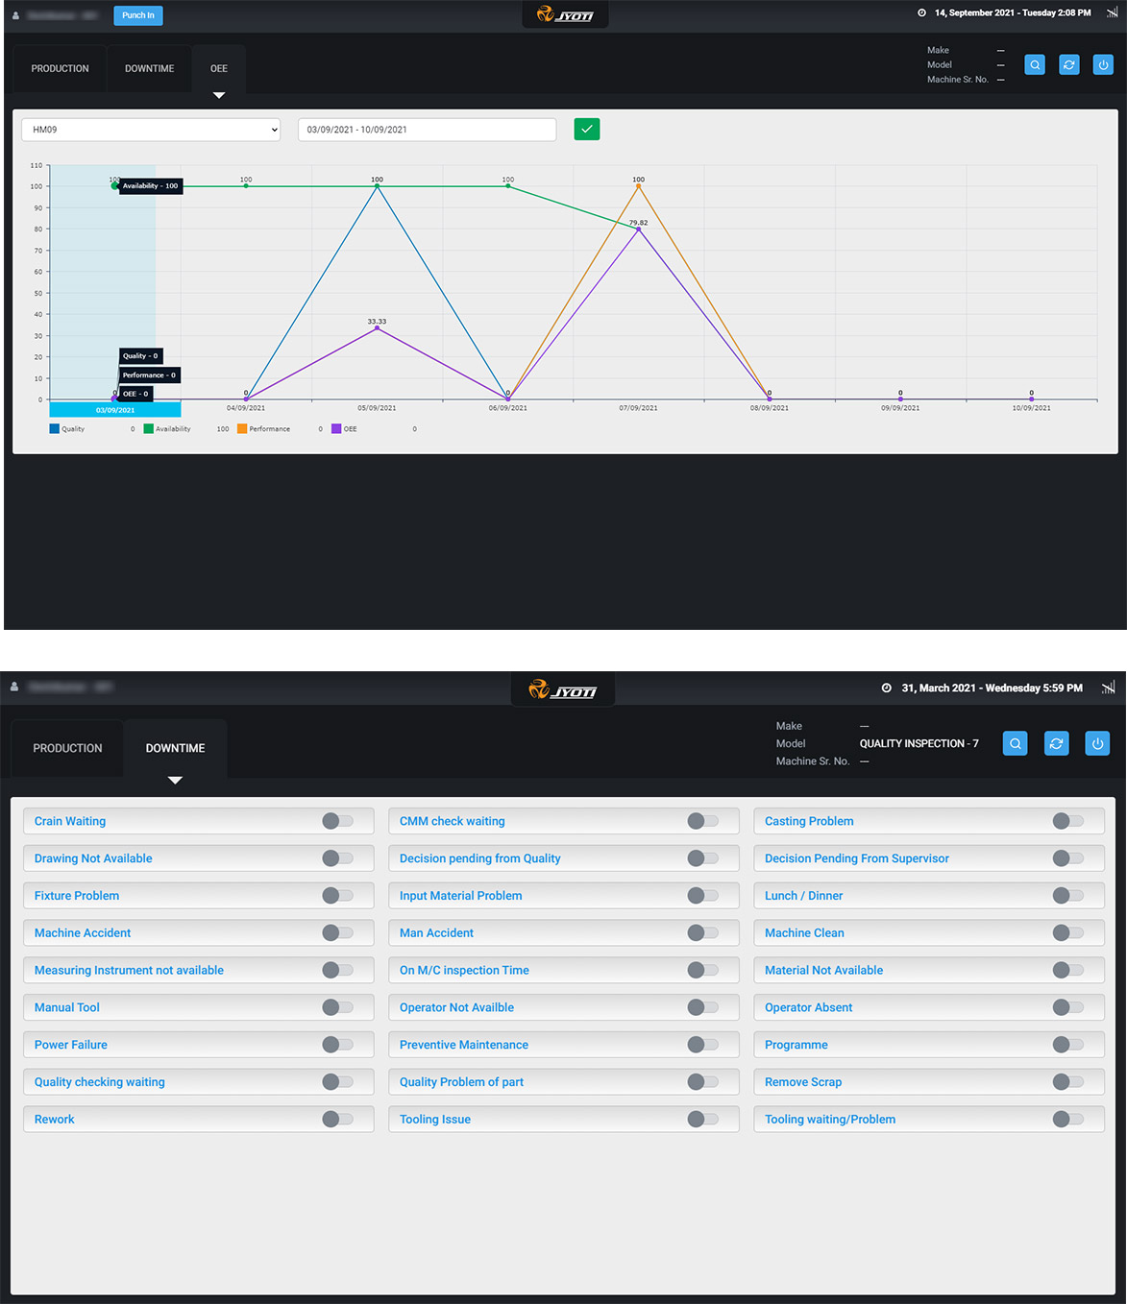Screen dimensions: 1127x1304
Task: Click search icon beside QUALITY INSPECTION - 7
Action: click(x=1015, y=743)
